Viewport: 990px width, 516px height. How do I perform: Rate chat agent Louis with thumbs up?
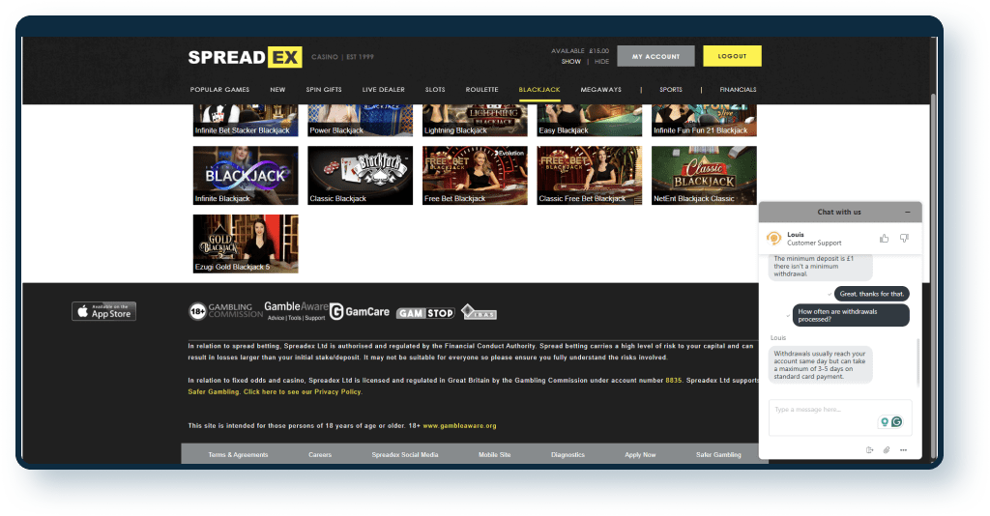884,238
